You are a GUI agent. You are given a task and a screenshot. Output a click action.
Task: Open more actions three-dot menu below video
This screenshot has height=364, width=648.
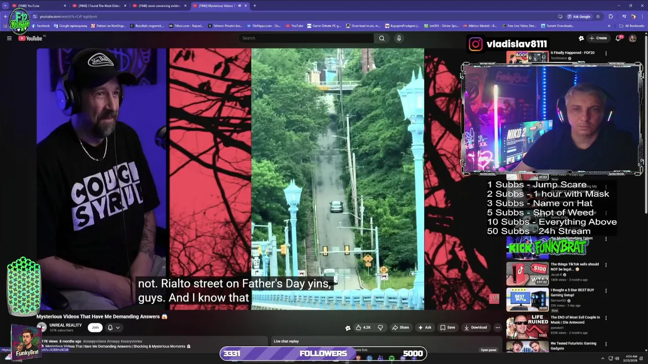[x=498, y=328]
